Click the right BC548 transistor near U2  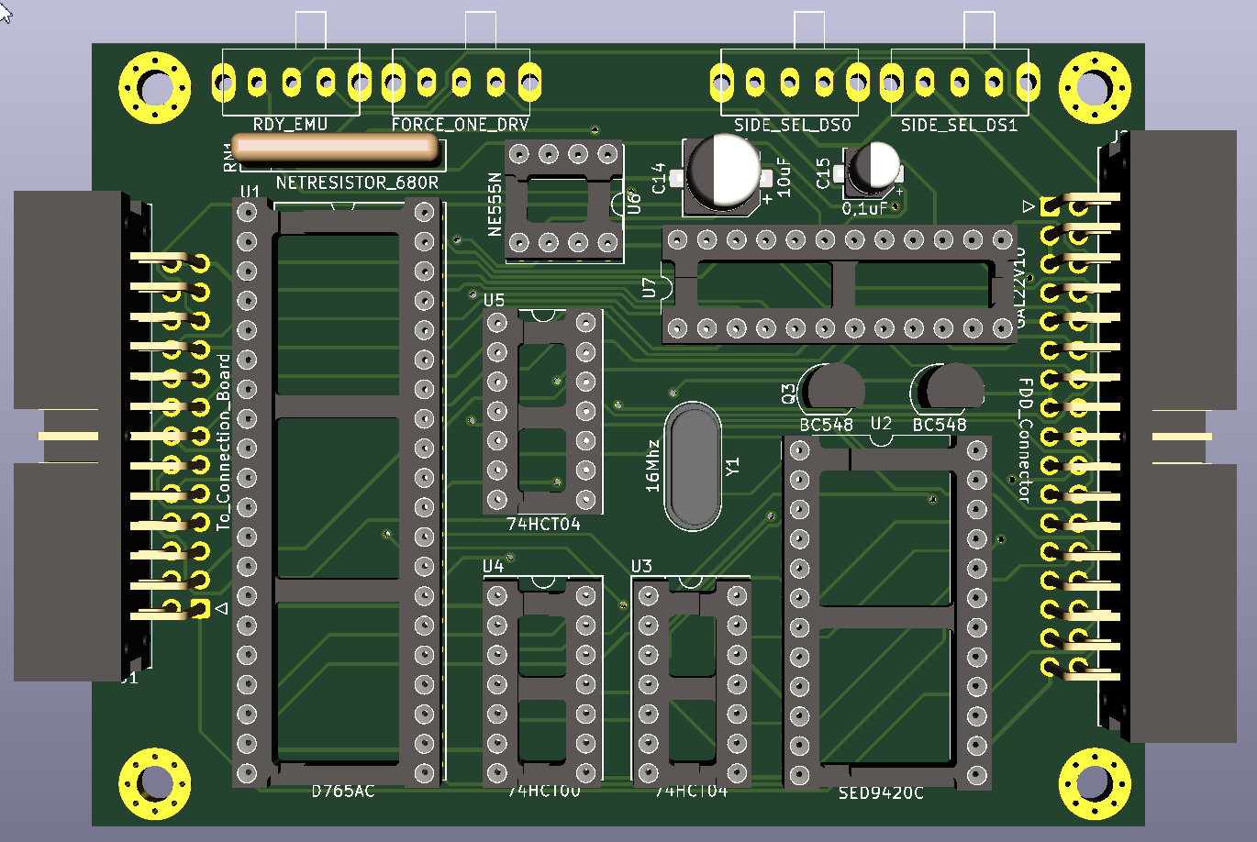[x=947, y=388]
